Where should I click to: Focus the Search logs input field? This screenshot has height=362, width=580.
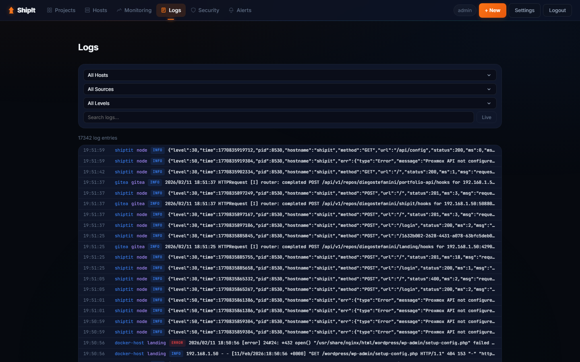tap(278, 117)
